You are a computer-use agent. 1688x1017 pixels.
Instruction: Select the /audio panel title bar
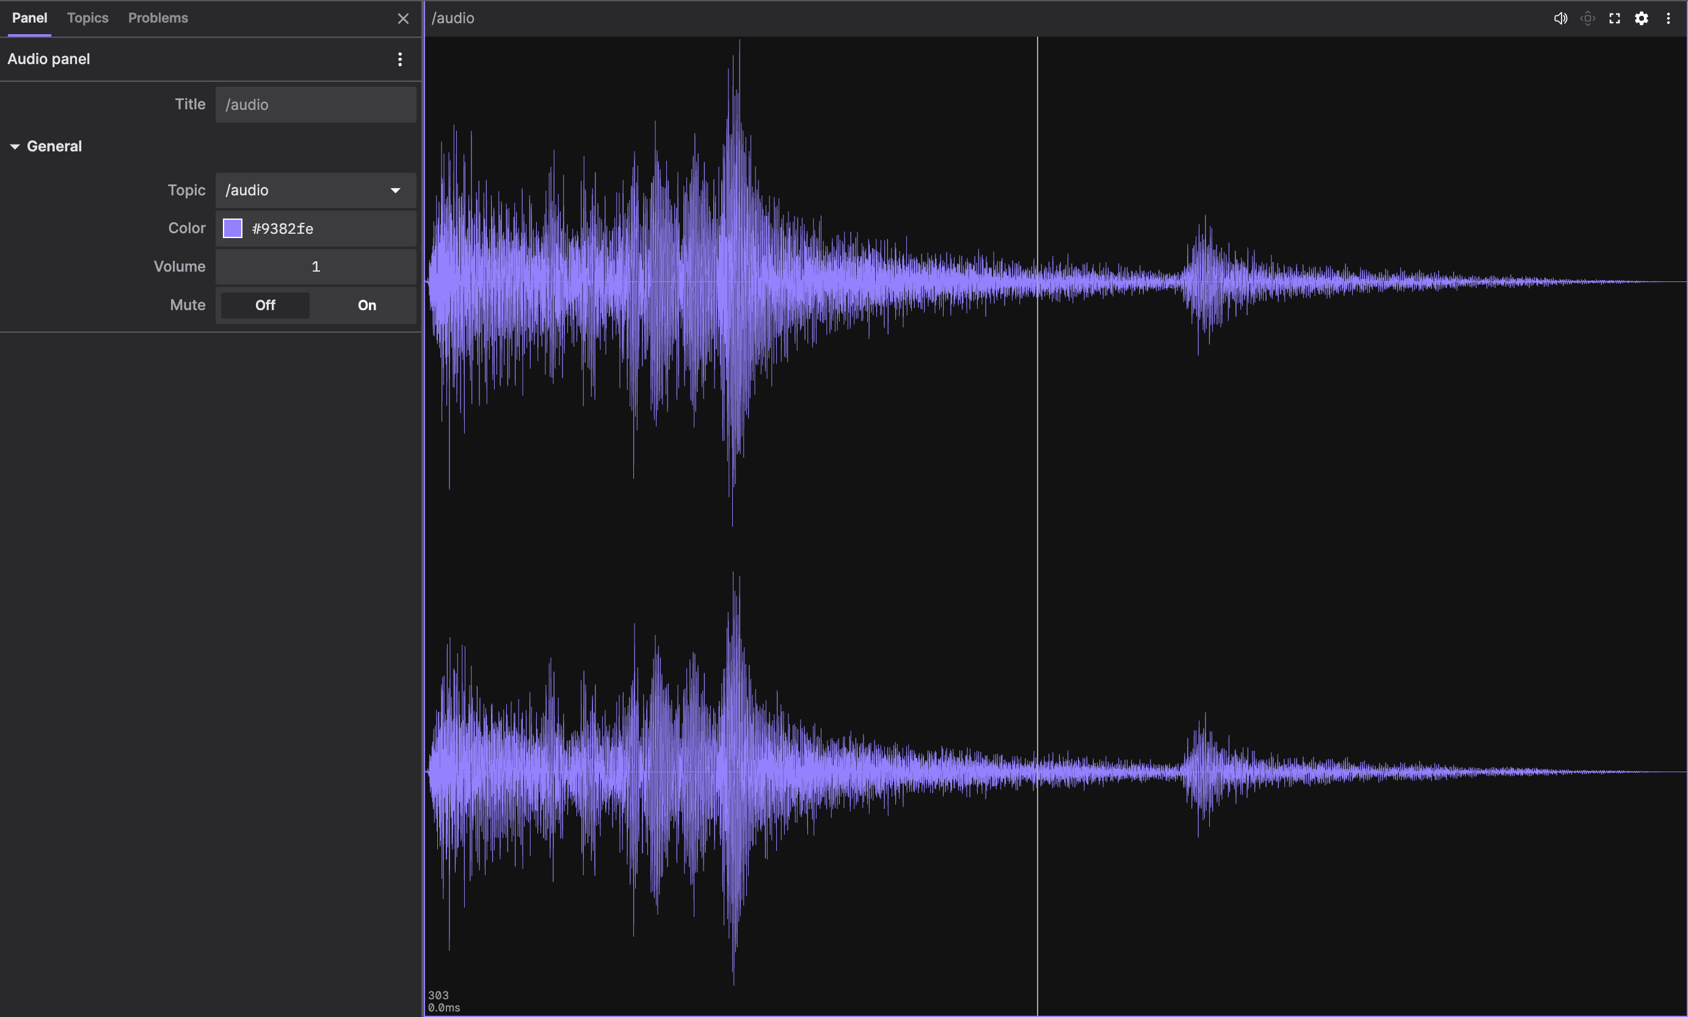coord(452,18)
